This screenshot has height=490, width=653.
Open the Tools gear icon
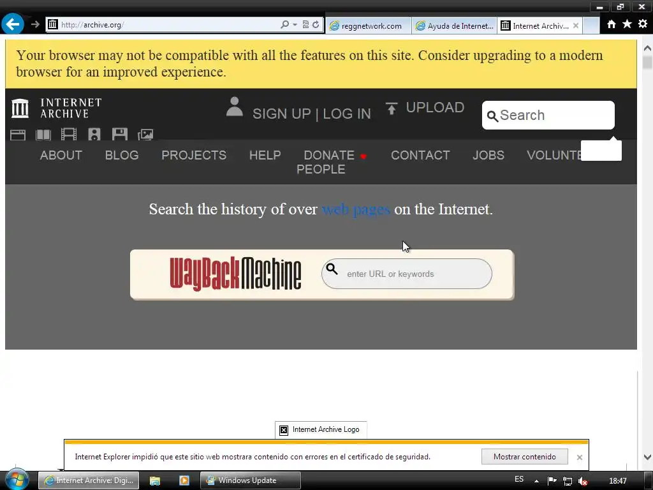tap(643, 24)
